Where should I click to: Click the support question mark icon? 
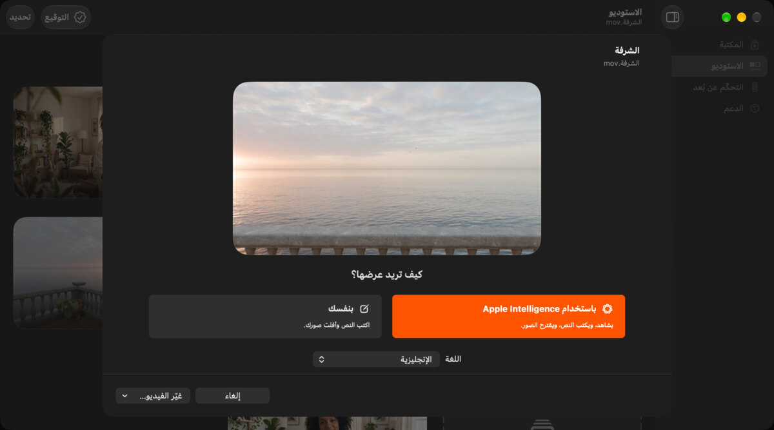click(755, 108)
